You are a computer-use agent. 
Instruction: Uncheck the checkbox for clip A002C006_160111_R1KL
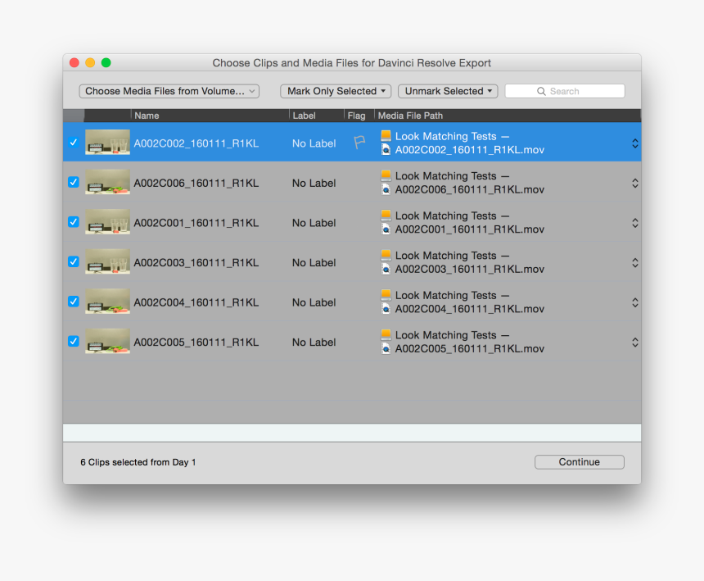(x=74, y=183)
